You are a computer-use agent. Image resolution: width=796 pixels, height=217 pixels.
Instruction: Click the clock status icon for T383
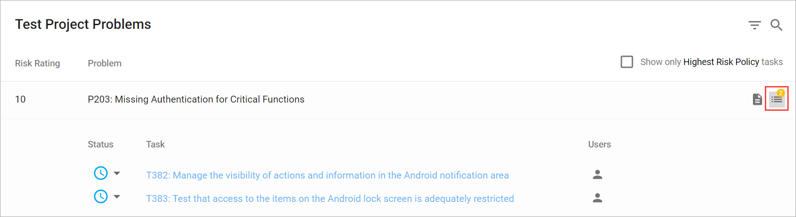coord(101,196)
